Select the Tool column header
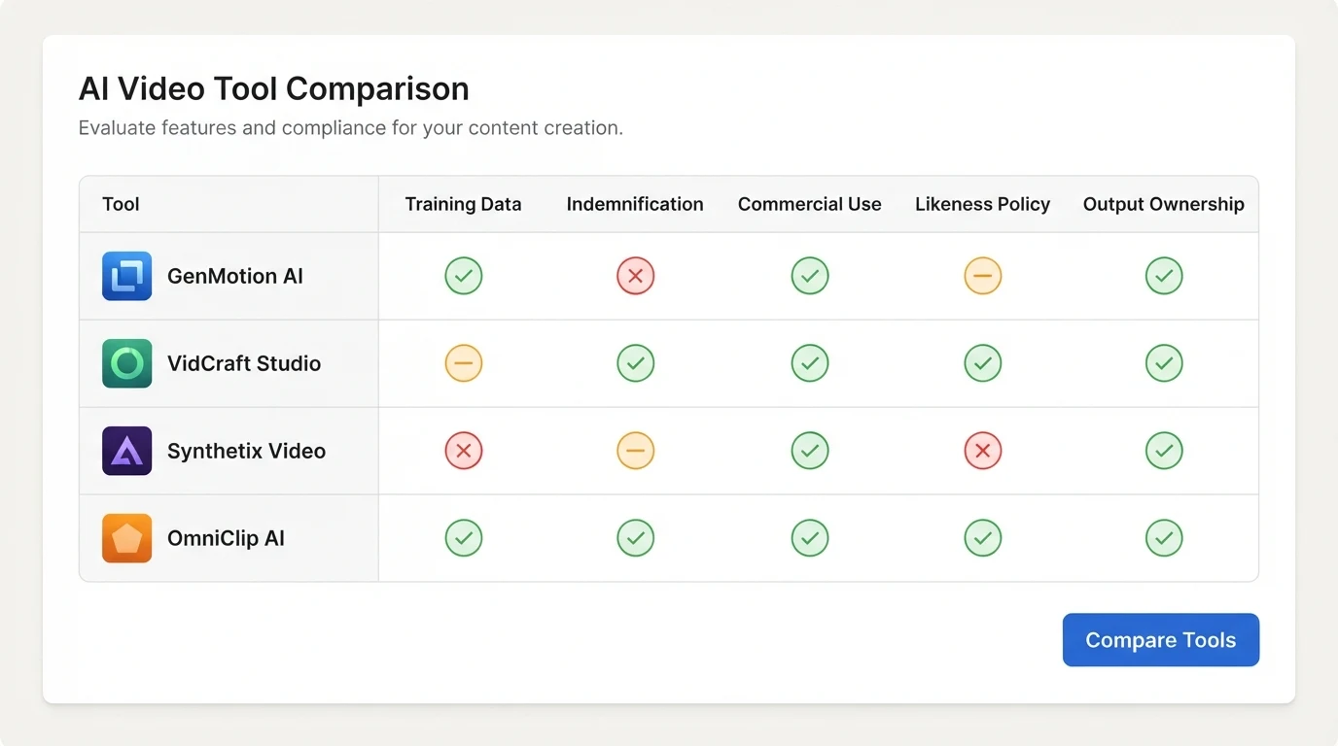This screenshot has width=1338, height=746. pos(121,204)
